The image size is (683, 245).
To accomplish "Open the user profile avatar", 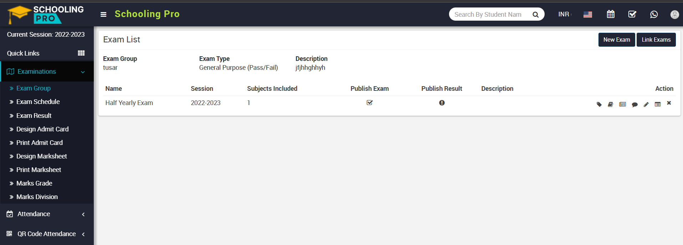I will 674,14.
